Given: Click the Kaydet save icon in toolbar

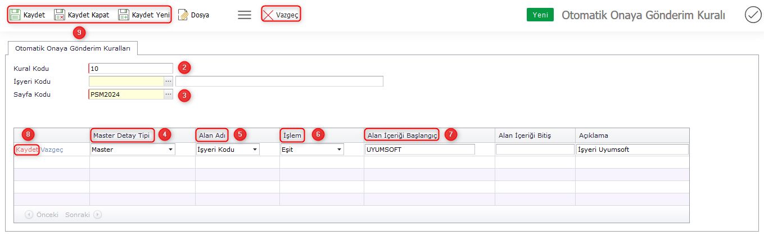Looking at the screenshot, I should tap(16, 15).
